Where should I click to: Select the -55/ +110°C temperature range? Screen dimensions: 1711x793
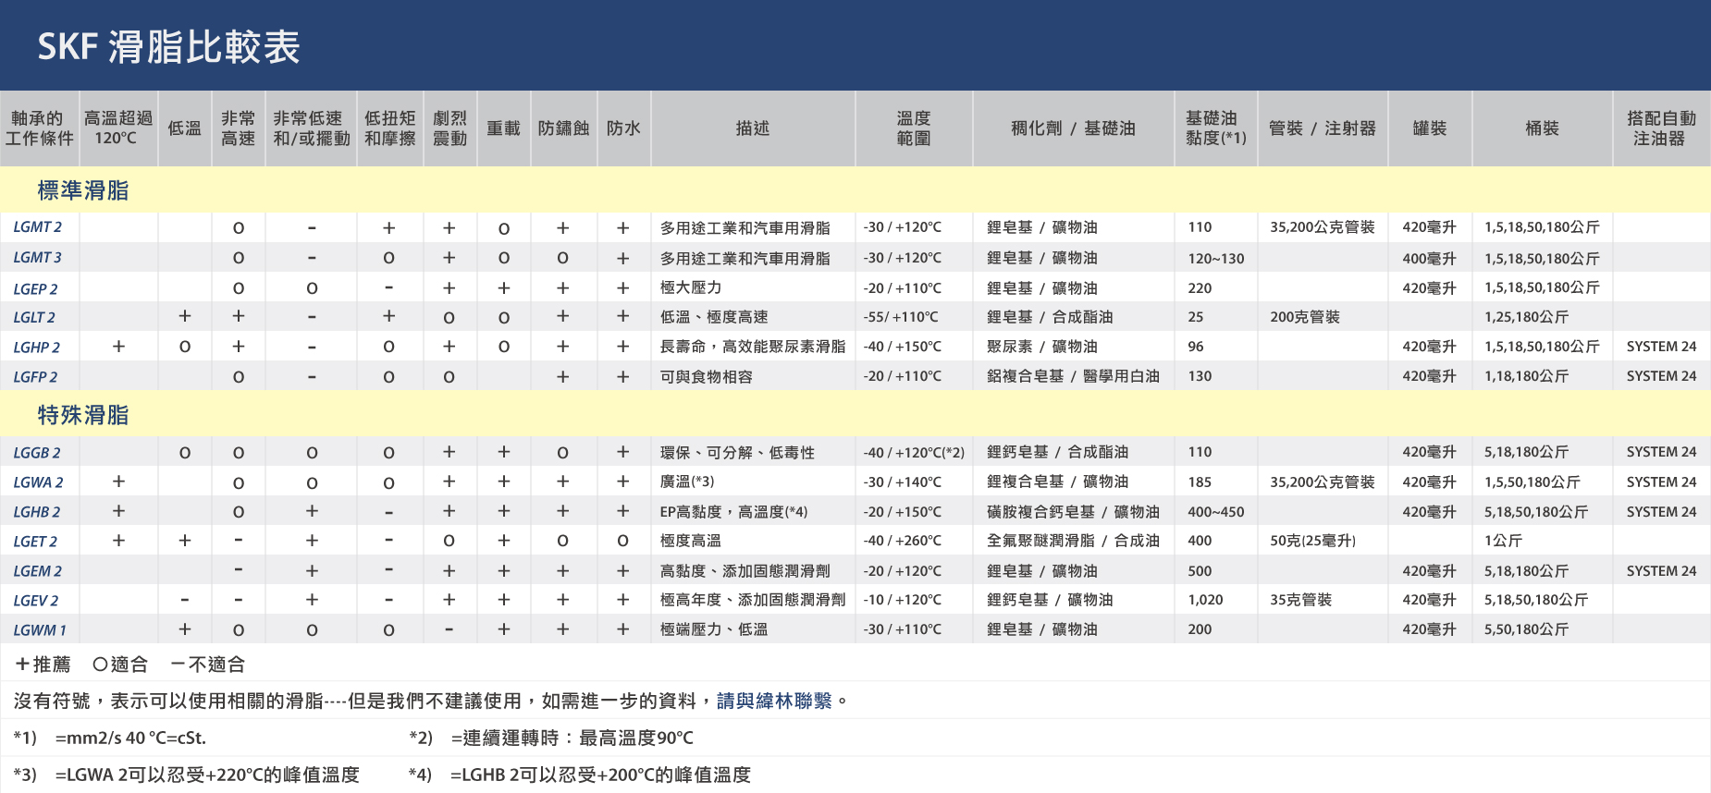point(901,317)
